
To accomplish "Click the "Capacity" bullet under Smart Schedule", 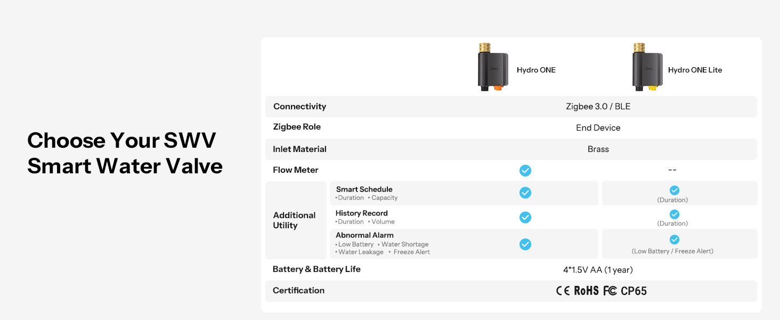I will point(385,198).
